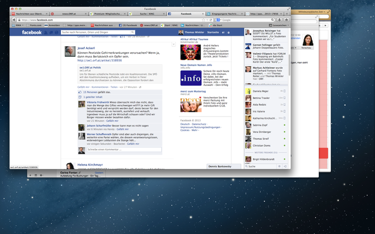
Task: Click the search magnifier in the Google box
Action: [x=272, y=20]
